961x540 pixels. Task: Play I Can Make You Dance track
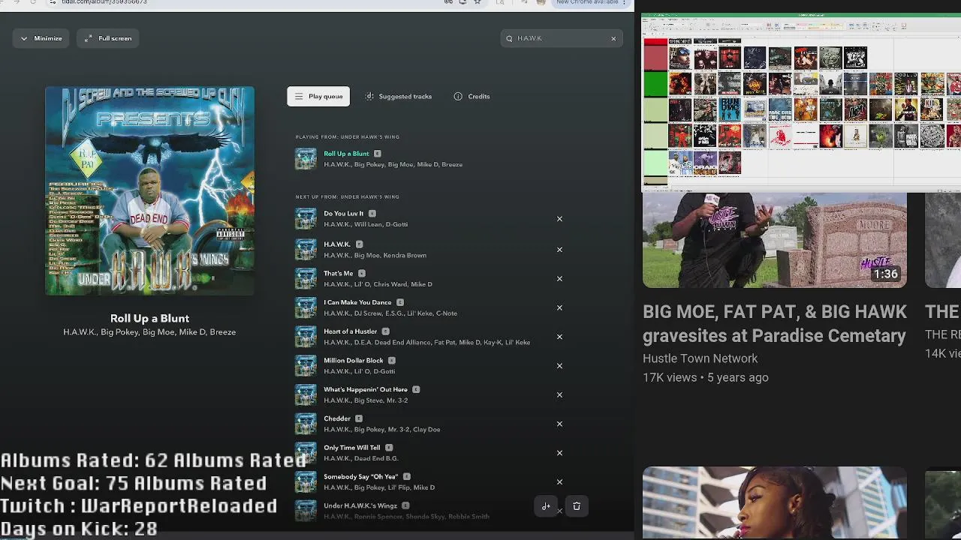tap(357, 302)
